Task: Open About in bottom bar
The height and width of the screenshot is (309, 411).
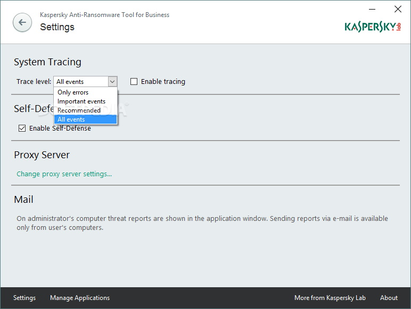Action: tap(389, 298)
